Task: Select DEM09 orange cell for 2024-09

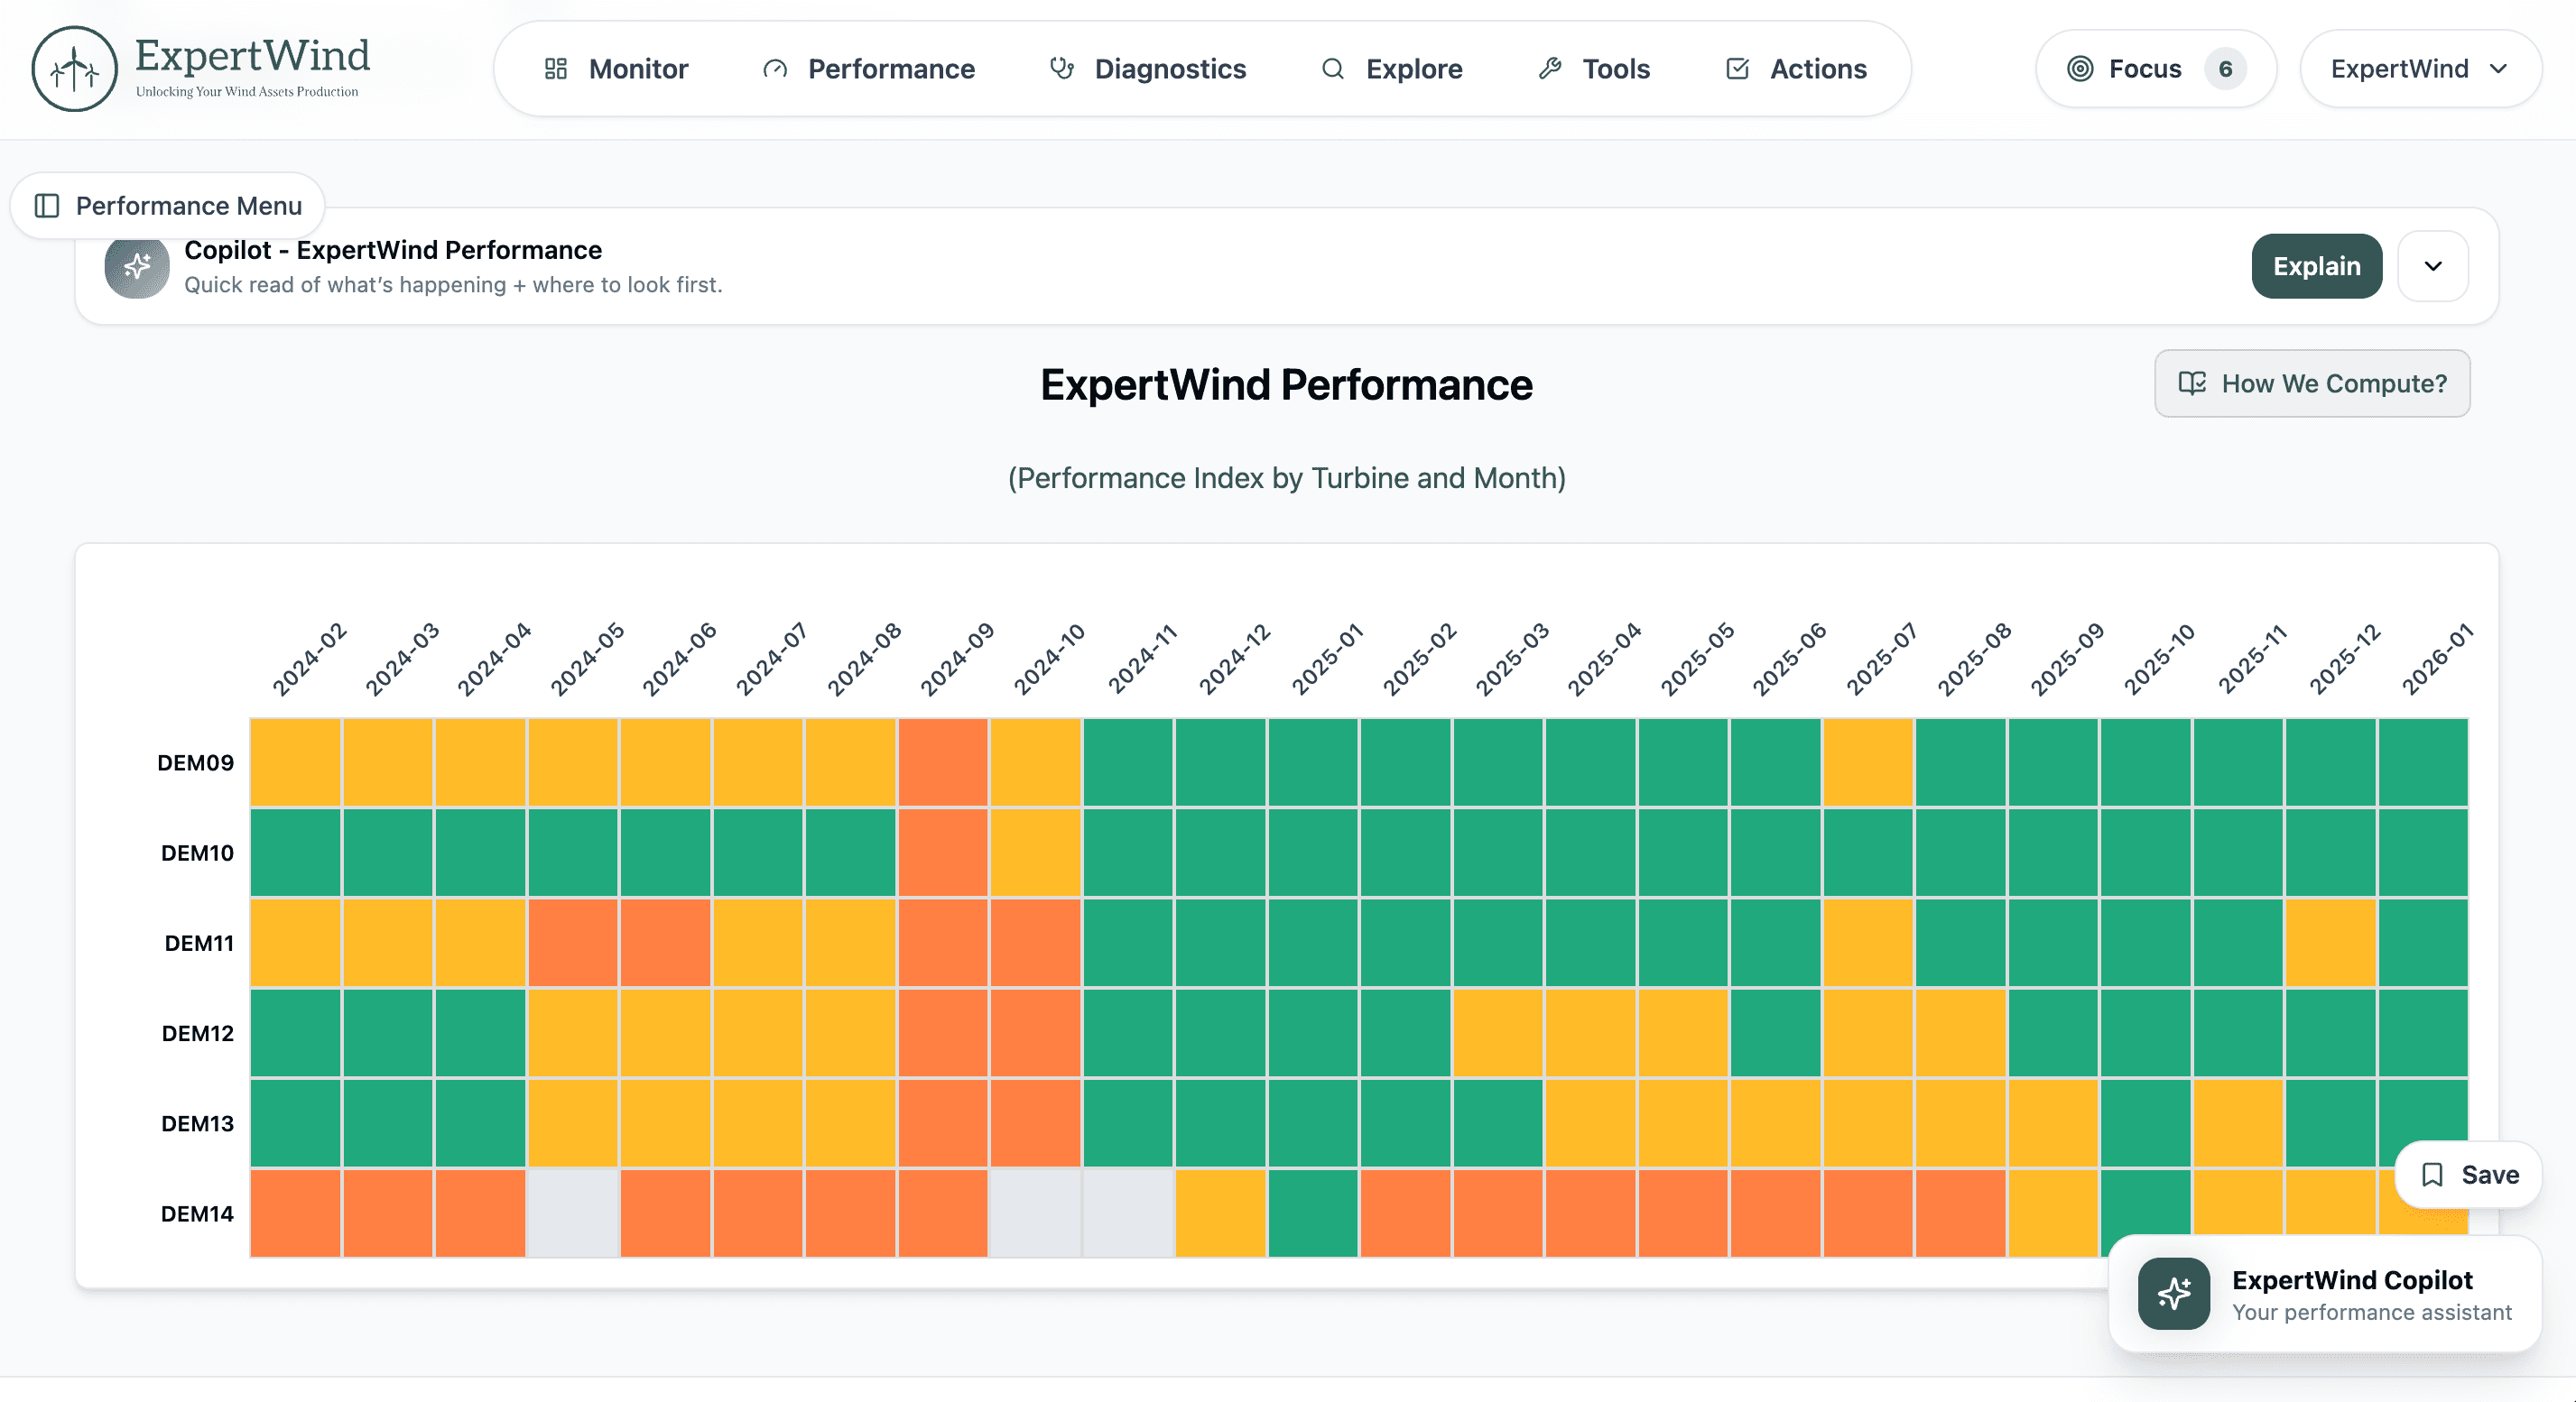Action: click(942, 762)
